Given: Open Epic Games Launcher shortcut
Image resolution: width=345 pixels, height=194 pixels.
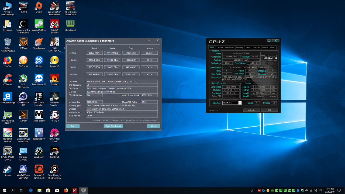Looking at the screenshot, I should pos(39,99).
